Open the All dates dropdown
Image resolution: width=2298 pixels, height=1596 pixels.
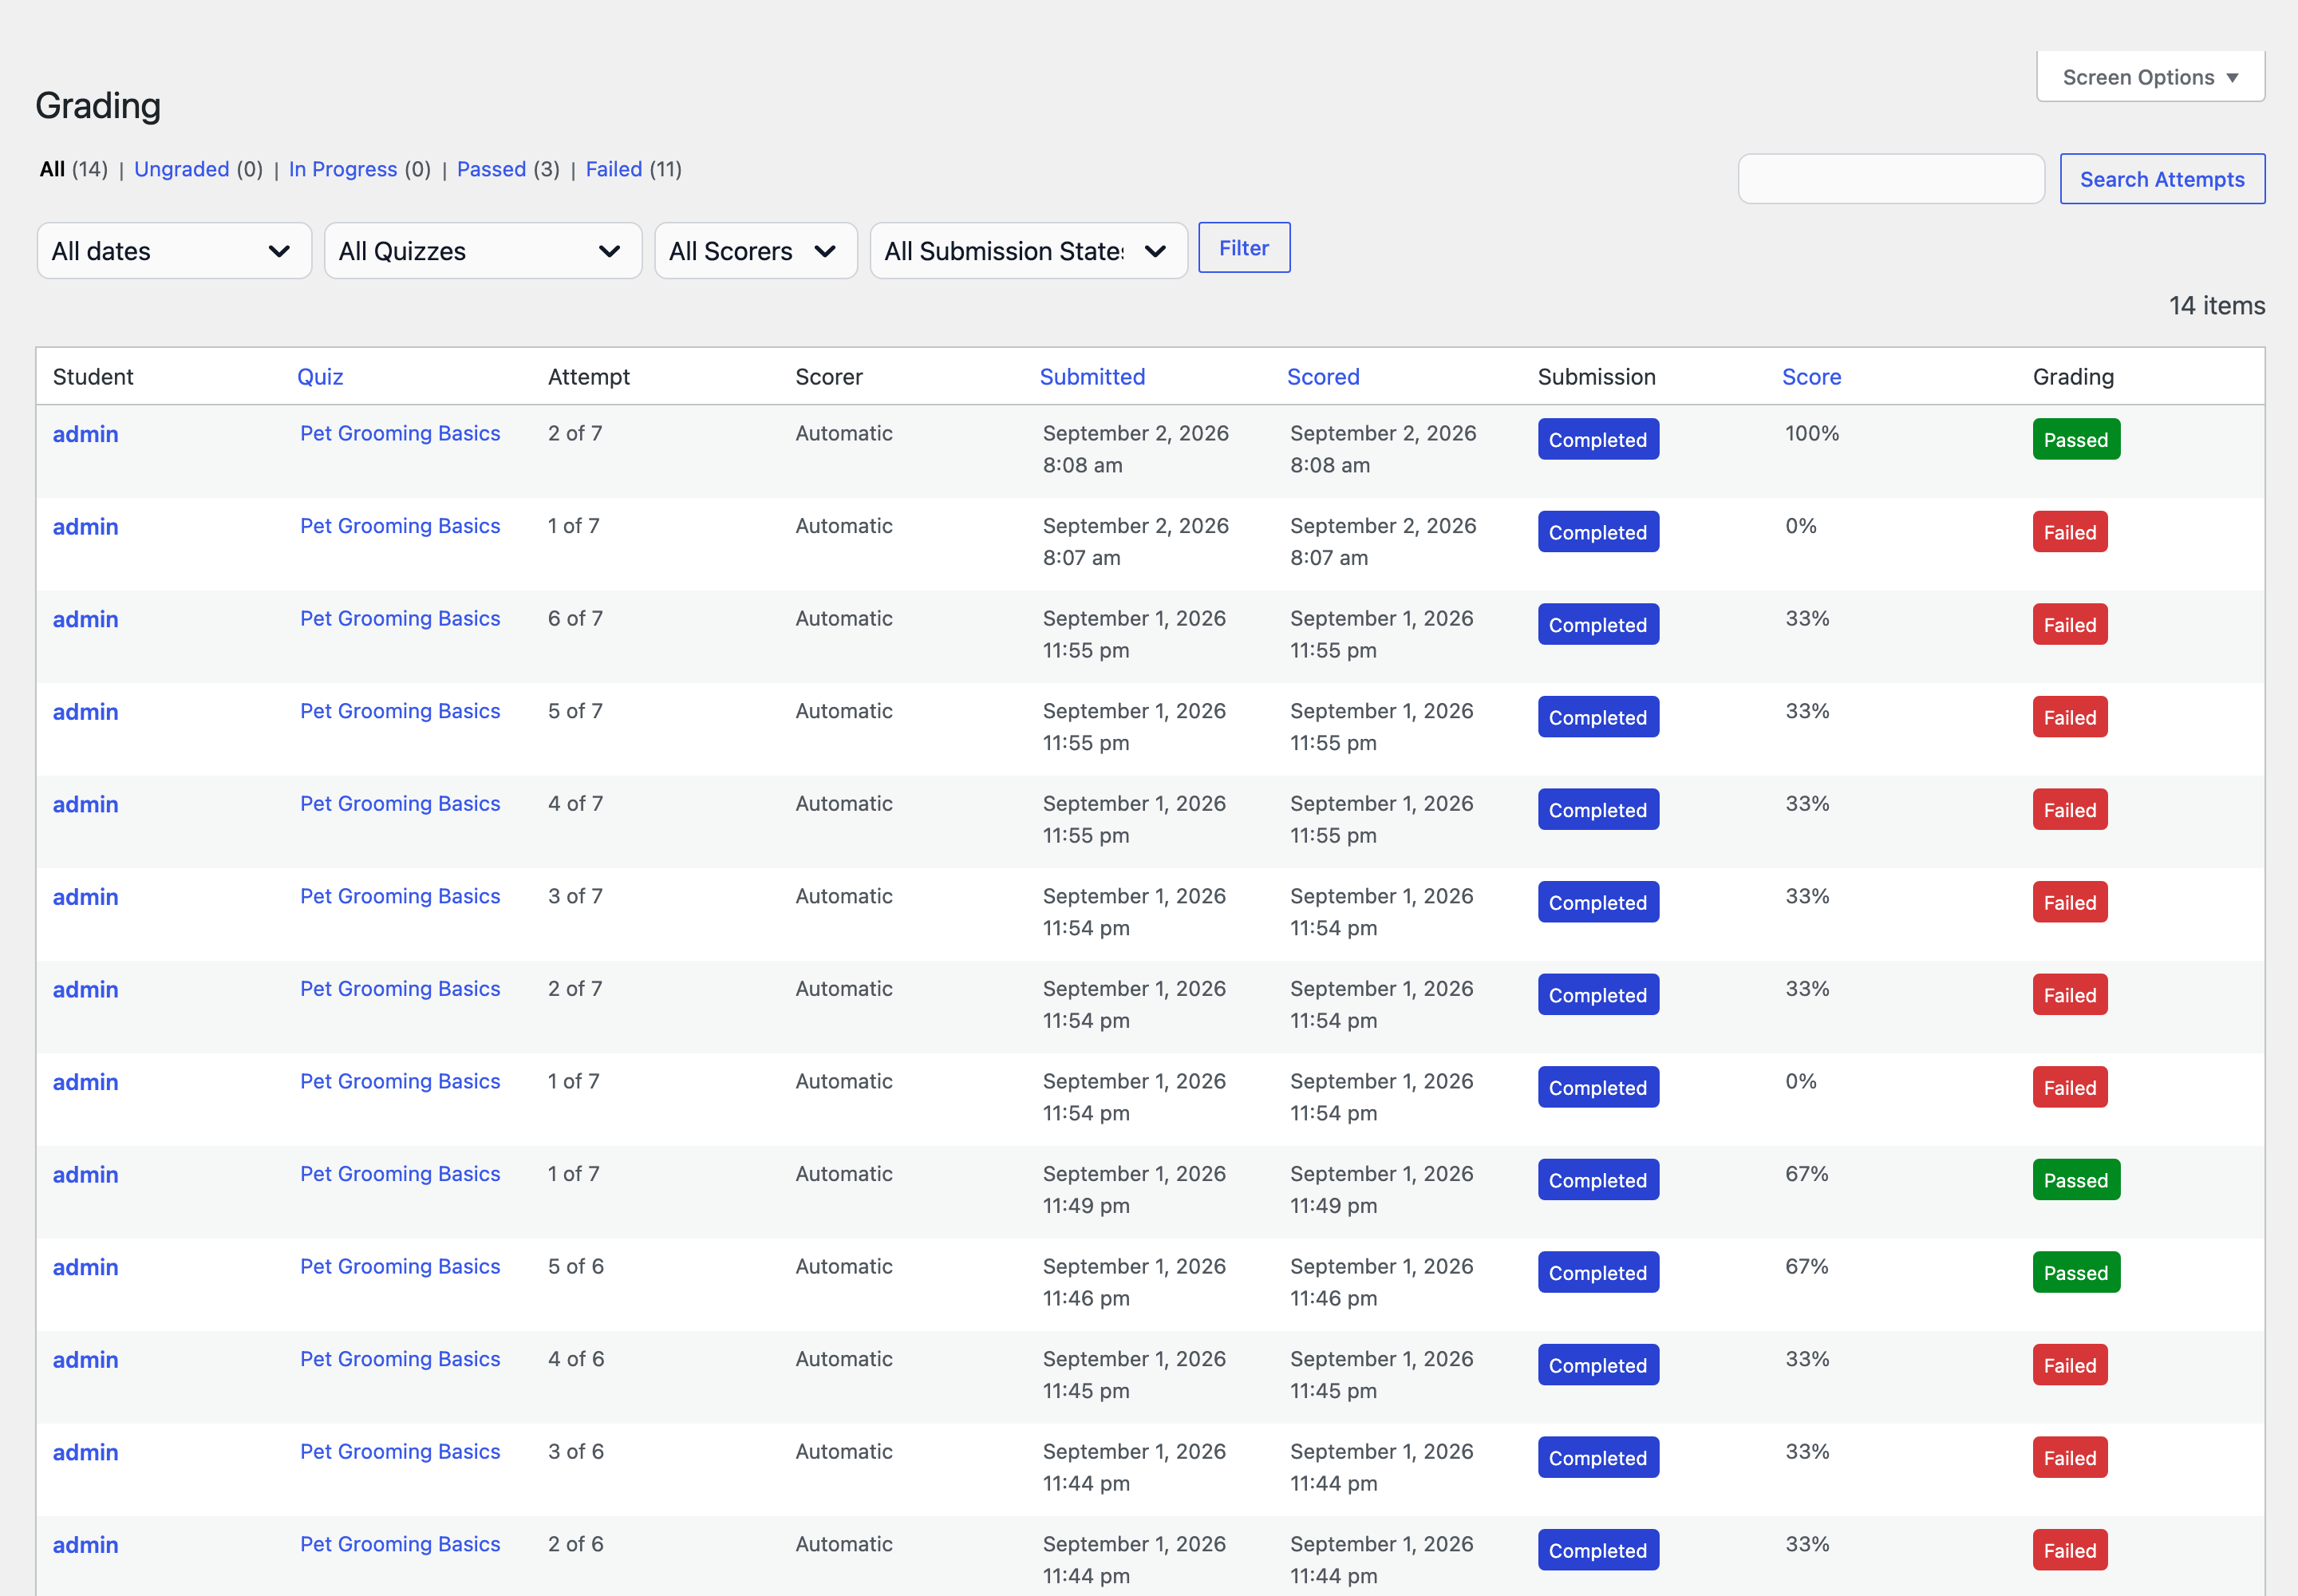point(174,250)
